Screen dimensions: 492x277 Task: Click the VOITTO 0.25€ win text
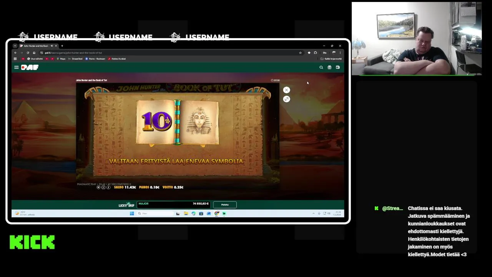click(x=173, y=187)
